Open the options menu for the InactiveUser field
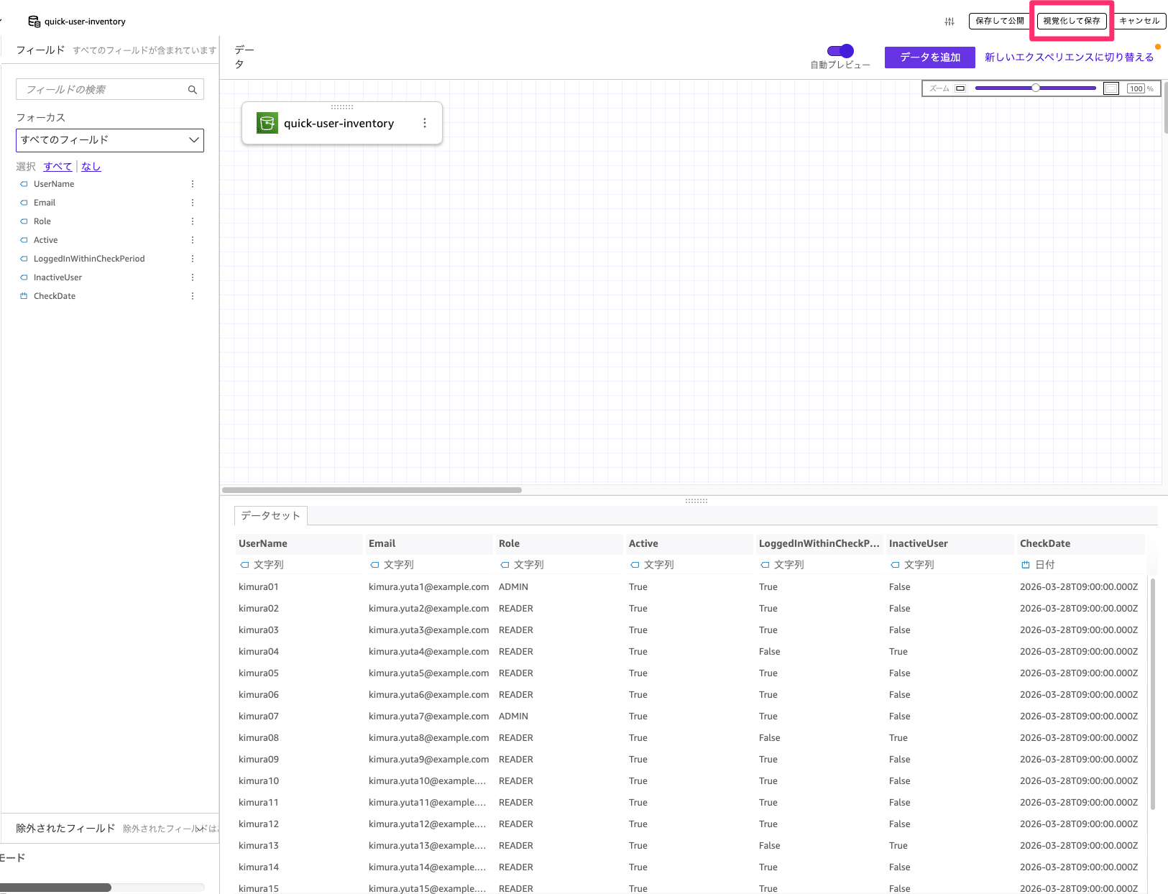1168x894 pixels. [192, 277]
